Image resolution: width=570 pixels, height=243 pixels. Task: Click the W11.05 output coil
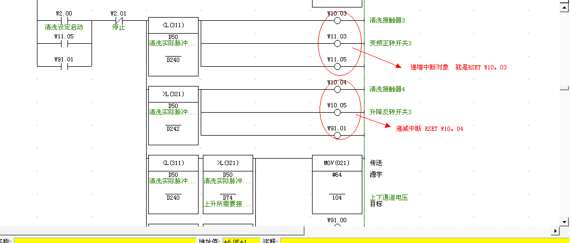(x=337, y=67)
